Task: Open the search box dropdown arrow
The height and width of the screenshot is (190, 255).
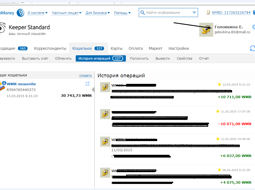Action: click(x=194, y=13)
